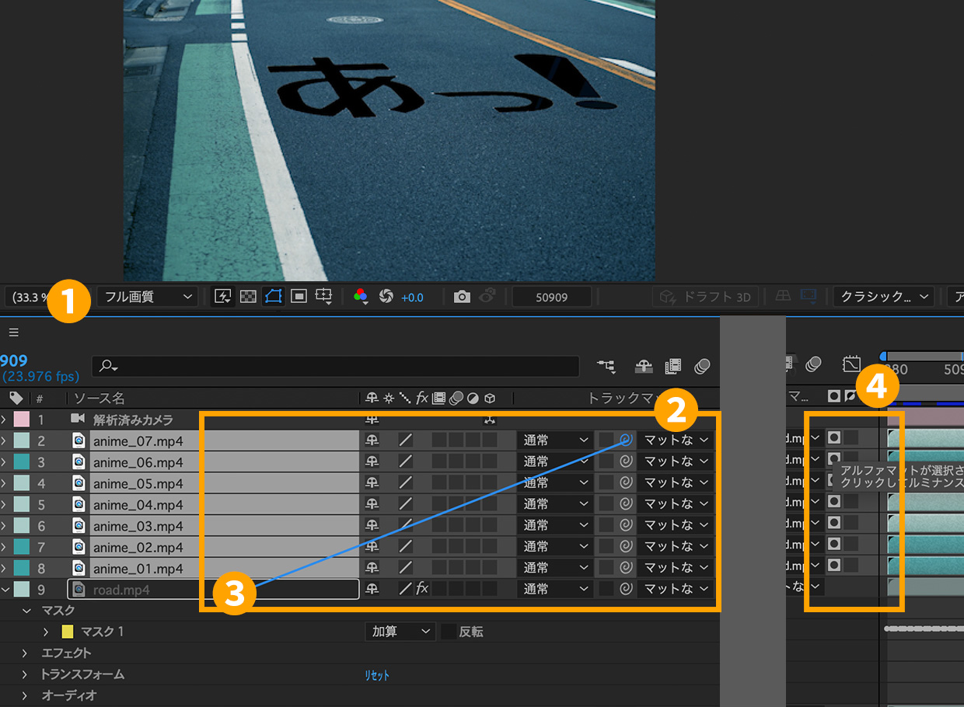Open blend mode dropdown for anime_04.mp4
This screenshot has height=707, width=964.
[556, 503]
